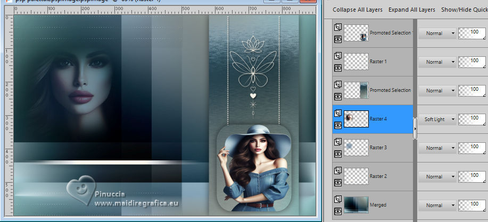Select the 'Promoted Selection' name above Raster 4
The height and width of the screenshot is (222, 488).
click(x=390, y=90)
